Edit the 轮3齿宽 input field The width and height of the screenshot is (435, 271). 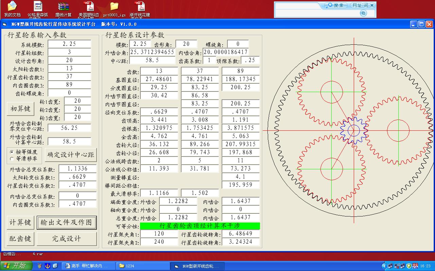[x=77, y=117]
